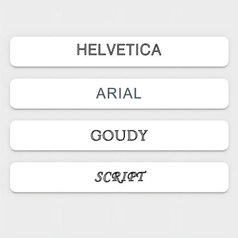
Task: Activate the white card containing GOUDY
Action: tap(119, 135)
